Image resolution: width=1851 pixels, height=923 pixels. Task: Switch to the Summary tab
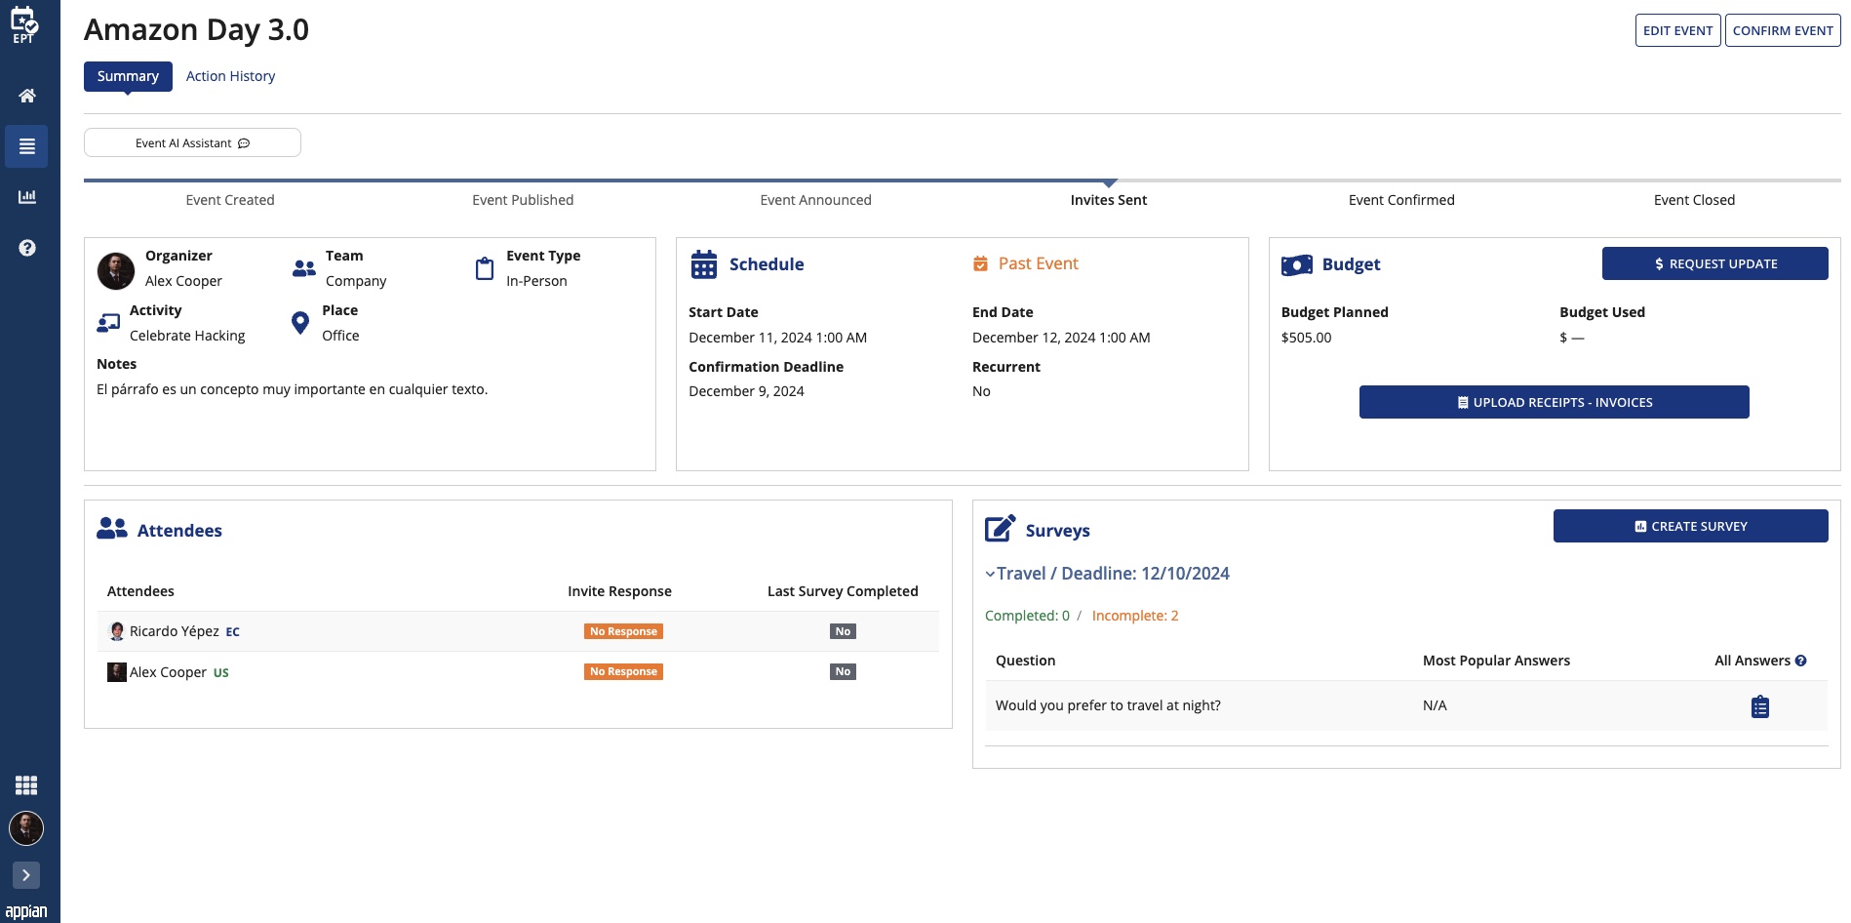pyautogui.click(x=128, y=76)
